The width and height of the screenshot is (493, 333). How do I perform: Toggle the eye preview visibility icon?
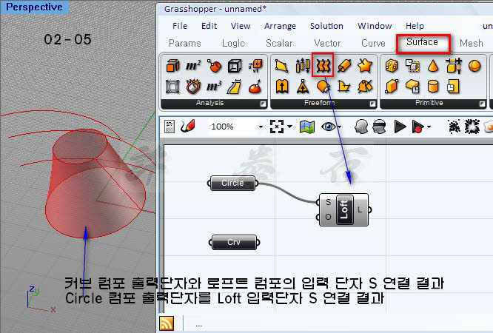(329, 127)
